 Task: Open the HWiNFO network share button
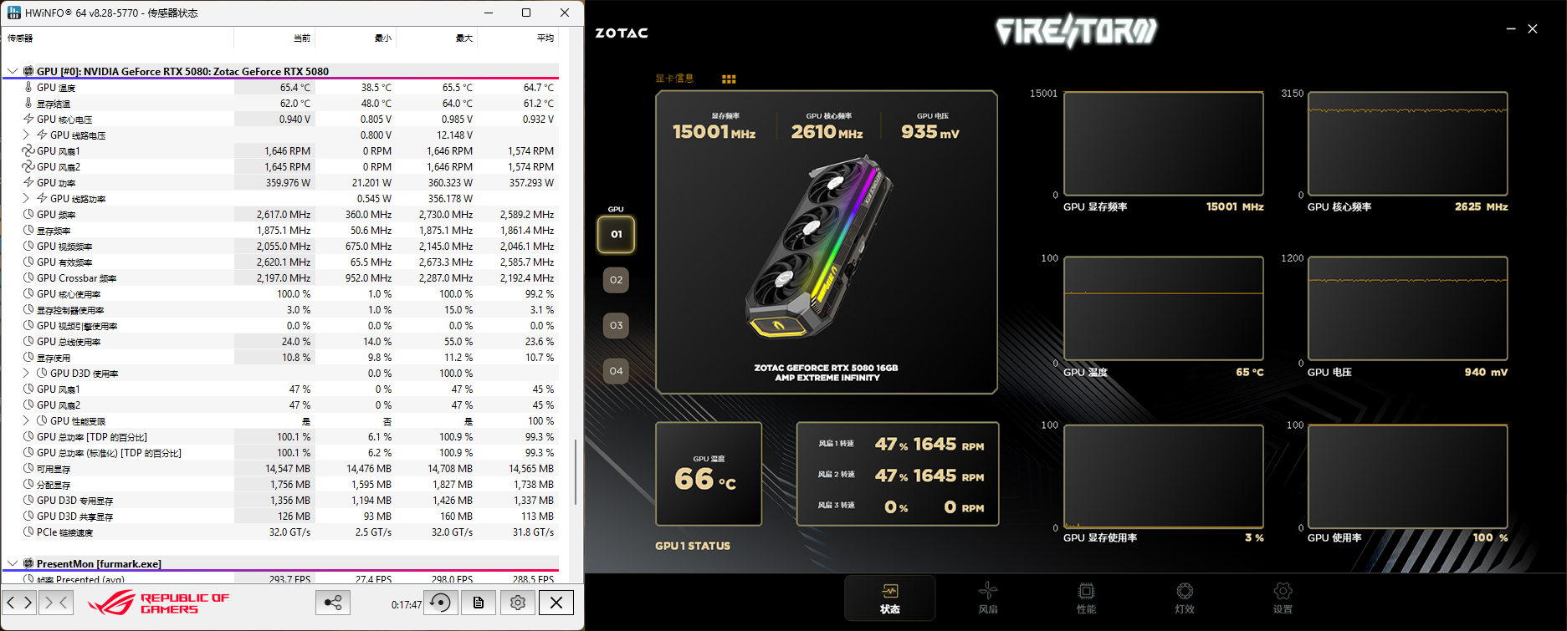click(332, 603)
